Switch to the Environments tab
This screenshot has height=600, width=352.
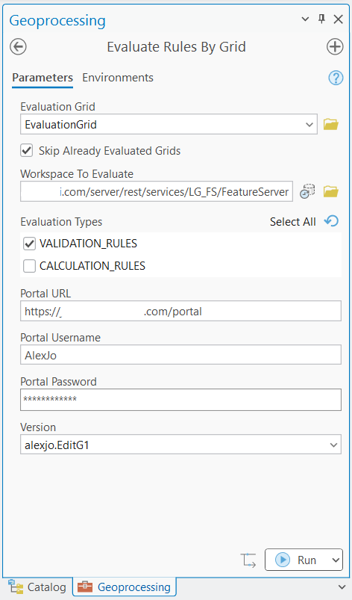click(118, 78)
